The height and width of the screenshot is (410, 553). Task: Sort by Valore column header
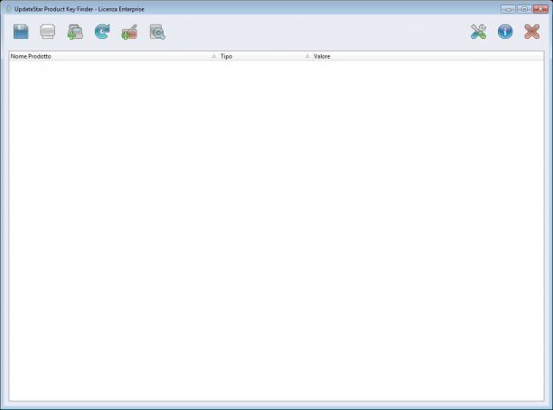pyautogui.click(x=427, y=56)
